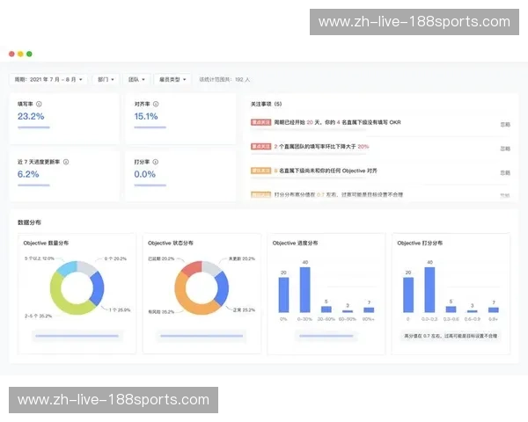
Task: Click the red 重点关注 tag on first alert
Action: pyautogui.click(x=261, y=122)
